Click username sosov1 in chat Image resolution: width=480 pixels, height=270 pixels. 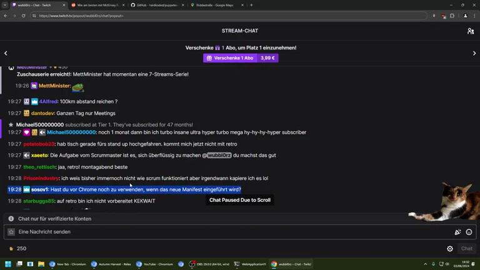[x=40, y=189]
